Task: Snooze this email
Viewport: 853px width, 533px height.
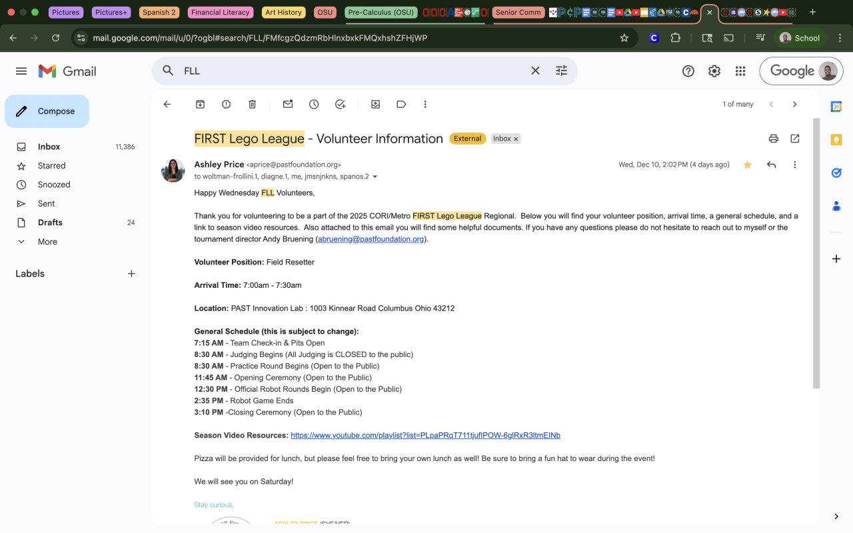Action: click(314, 104)
